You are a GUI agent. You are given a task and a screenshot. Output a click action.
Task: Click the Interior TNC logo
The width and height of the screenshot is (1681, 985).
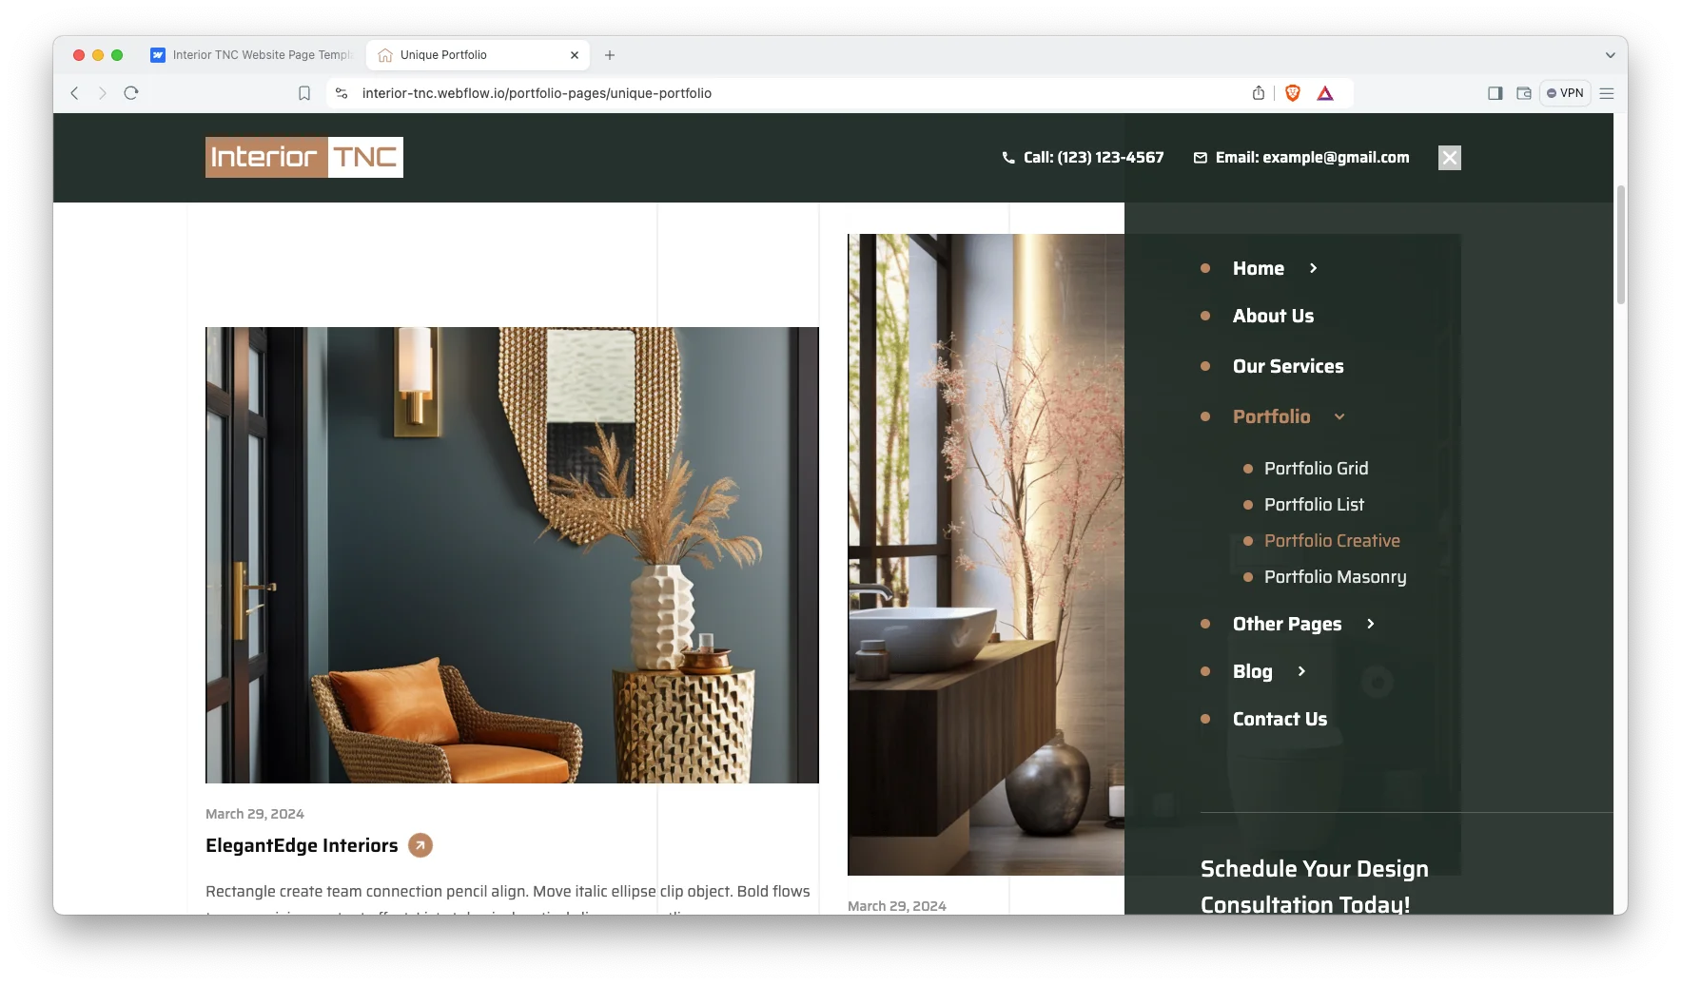(304, 158)
